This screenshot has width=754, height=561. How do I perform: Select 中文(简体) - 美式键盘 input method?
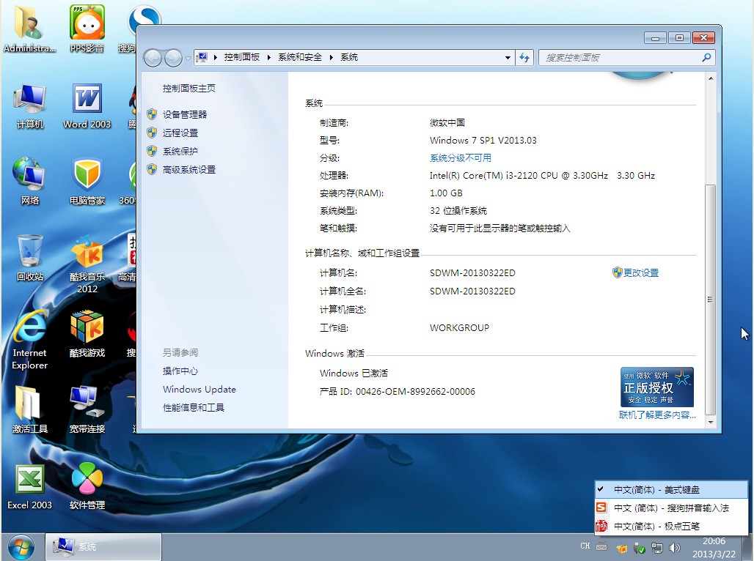pos(671,489)
